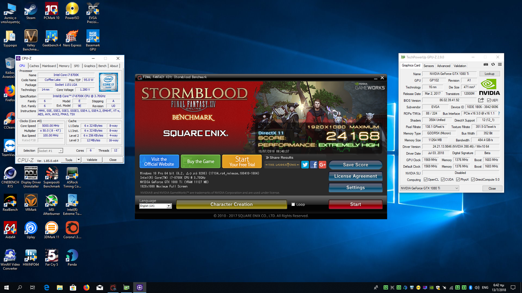This screenshot has width=522, height=293.
Task: Open the PCMark 10 desktop icon
Action: [x=51, y=11]
